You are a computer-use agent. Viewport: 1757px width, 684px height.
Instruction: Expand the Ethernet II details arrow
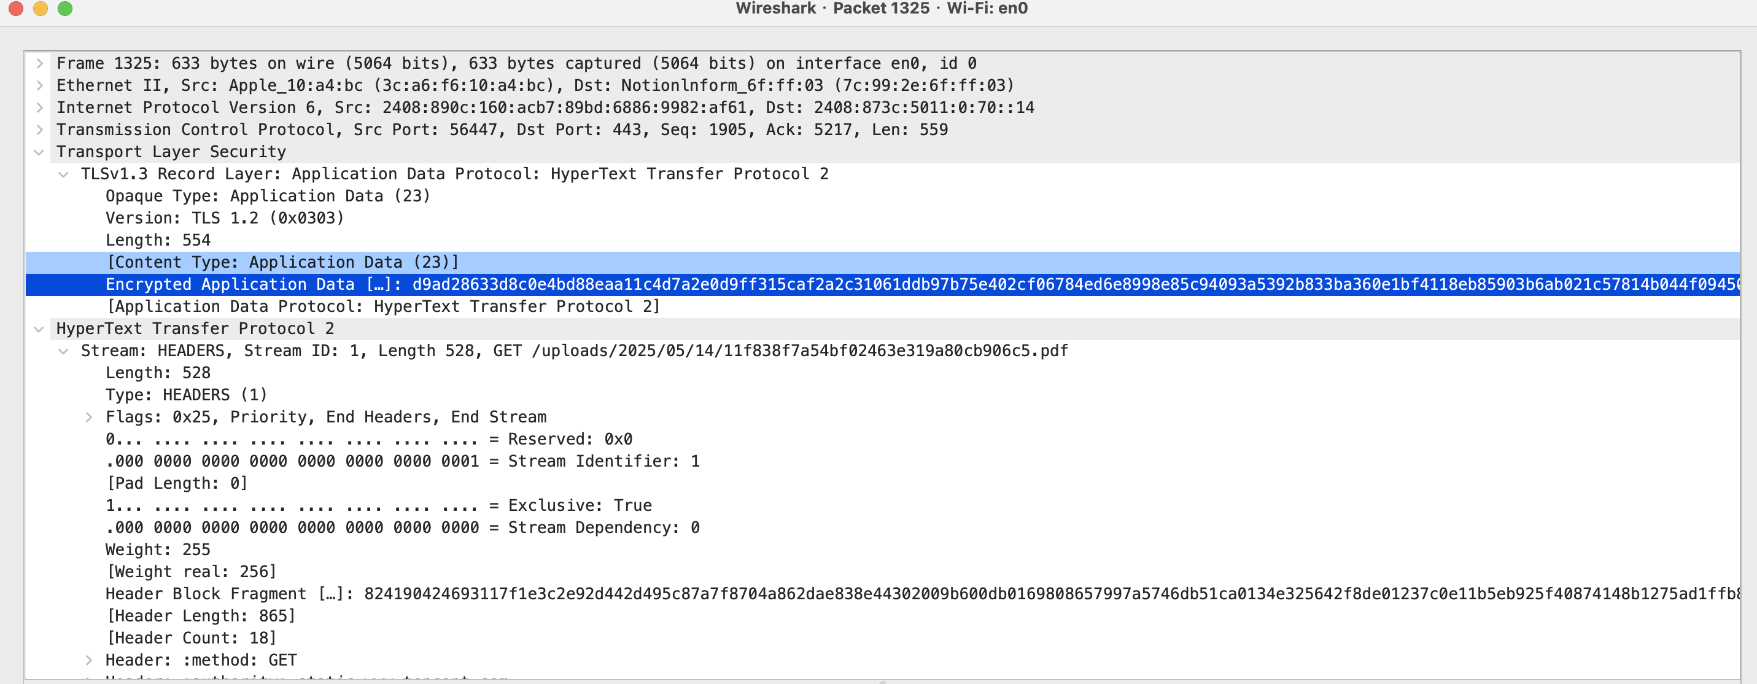(39, 85)
